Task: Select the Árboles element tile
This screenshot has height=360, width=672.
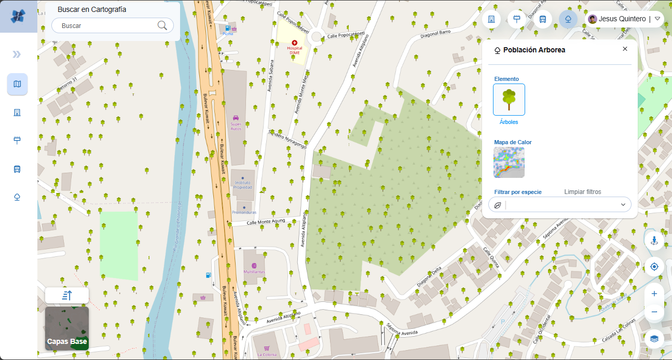Action: coord(509,100)
